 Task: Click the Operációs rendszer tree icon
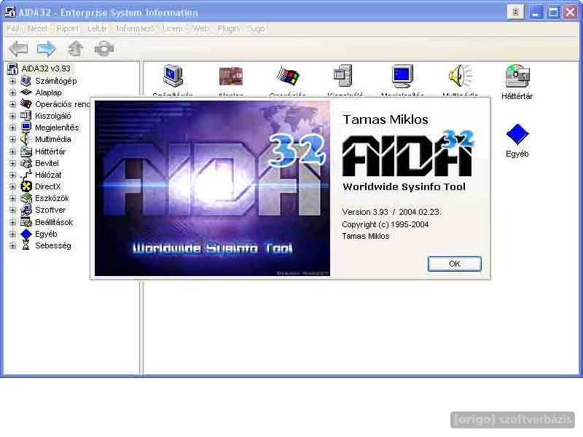[26, 104]
